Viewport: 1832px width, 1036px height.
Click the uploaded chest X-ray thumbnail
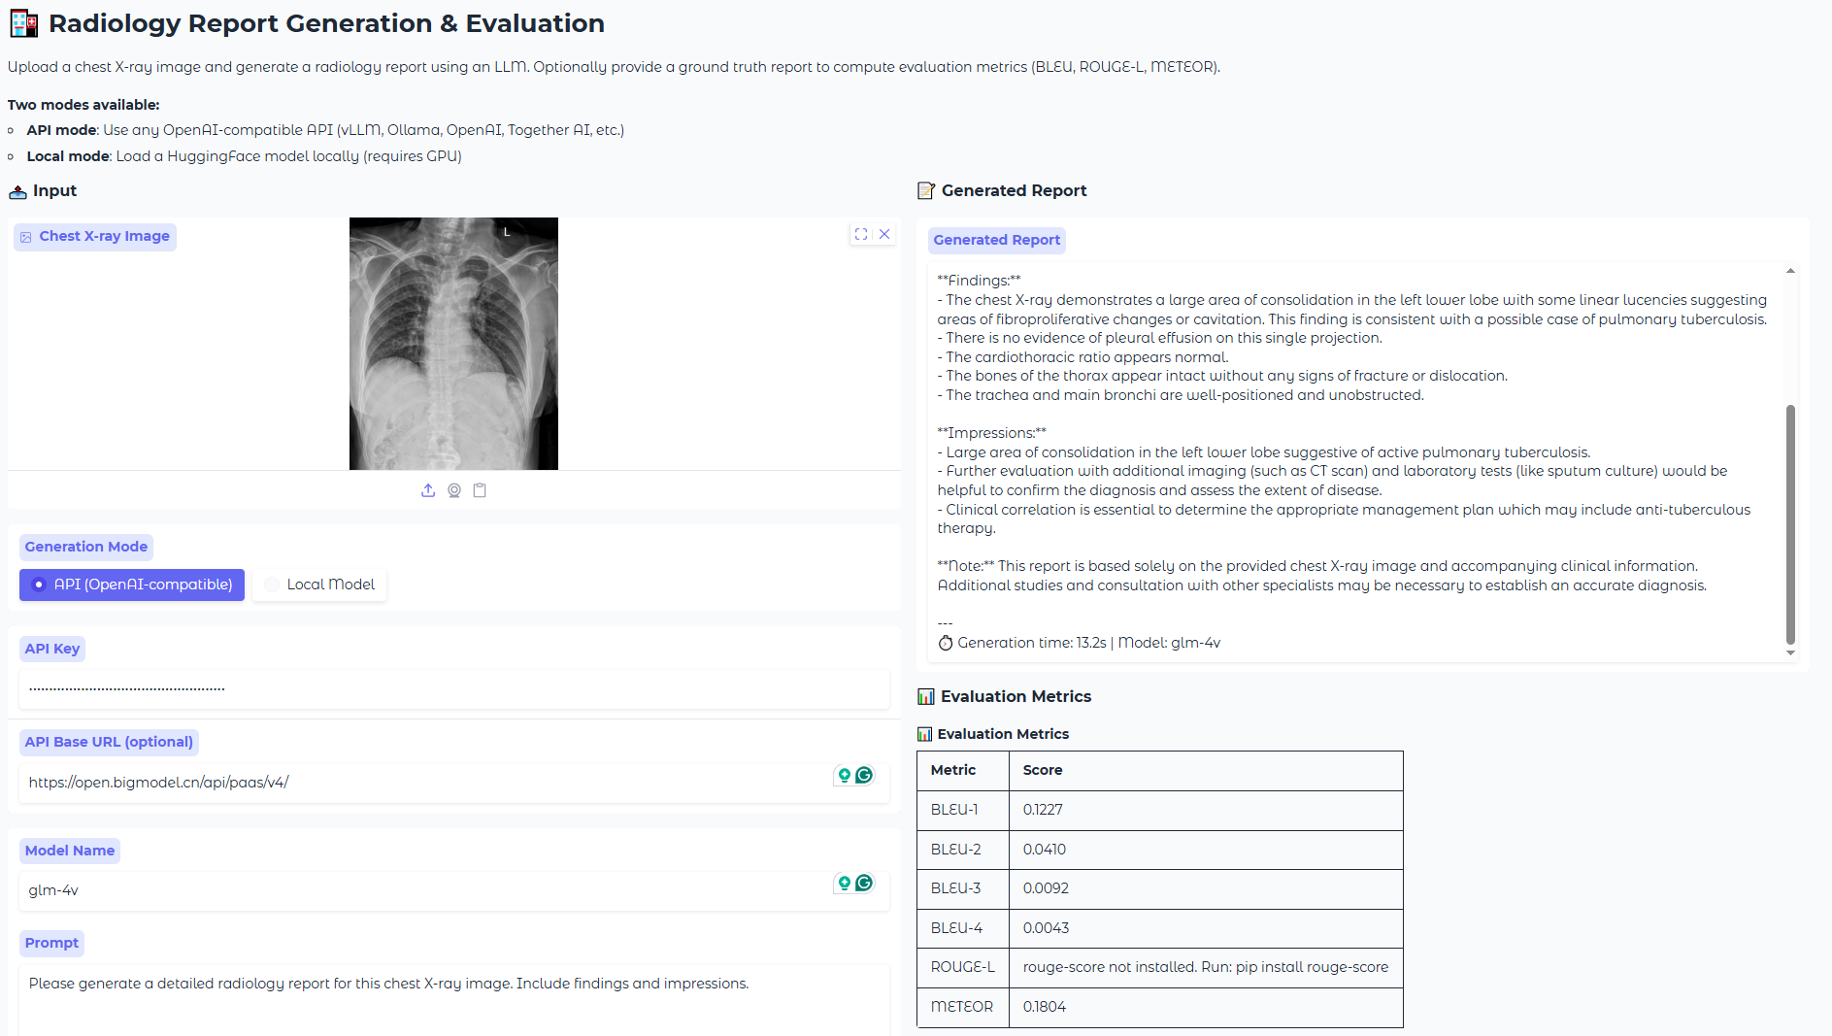tap(453, 344)
